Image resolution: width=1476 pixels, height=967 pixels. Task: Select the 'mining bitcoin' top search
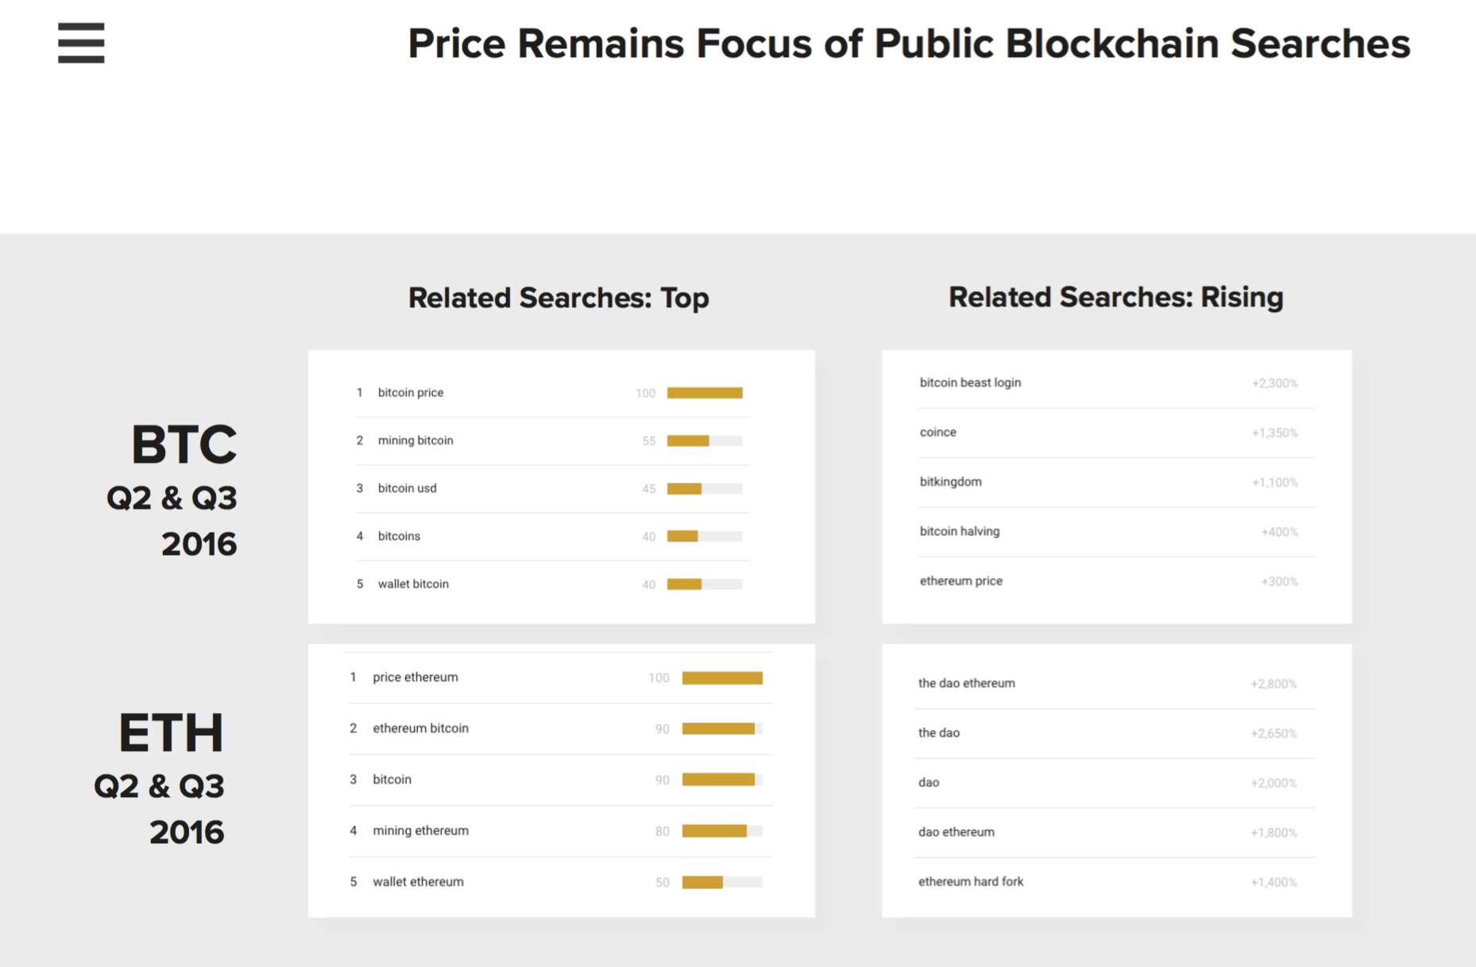pyautogui.click(x=415, y=441)
